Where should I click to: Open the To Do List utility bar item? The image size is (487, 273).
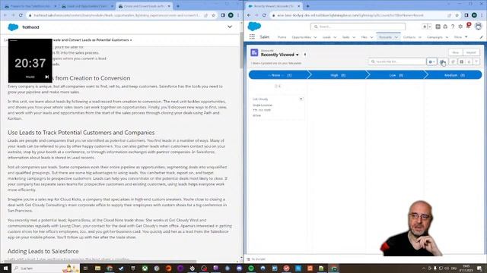coord(256,259)
